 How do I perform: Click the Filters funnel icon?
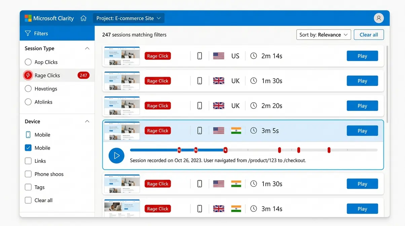click(28, 33)
